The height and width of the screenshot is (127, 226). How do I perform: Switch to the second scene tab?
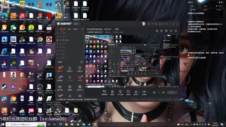click(69, 29)
